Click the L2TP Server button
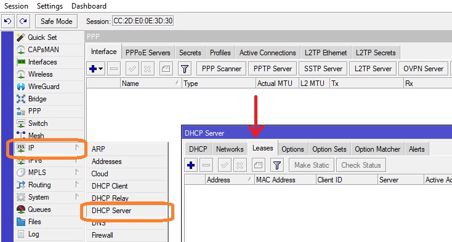Viewport: 452px width, 242px height. tap(373, 69)
